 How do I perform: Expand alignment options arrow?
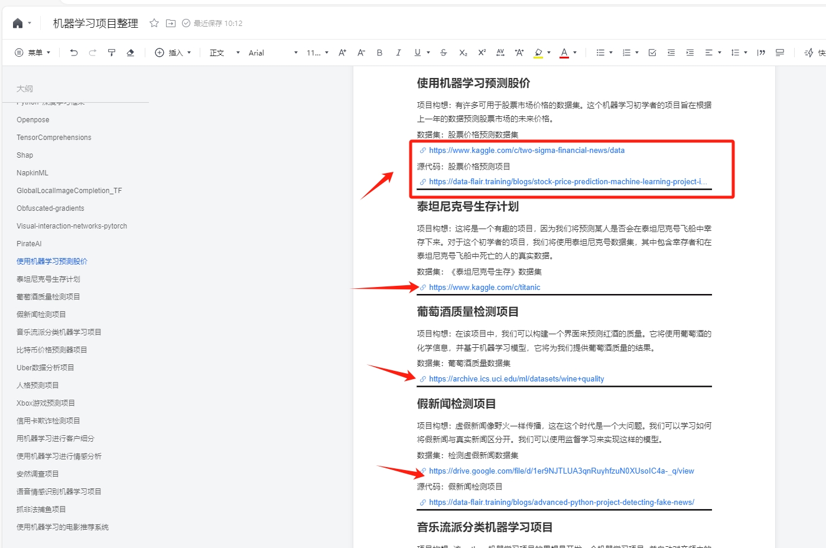(x=720, y=53)
